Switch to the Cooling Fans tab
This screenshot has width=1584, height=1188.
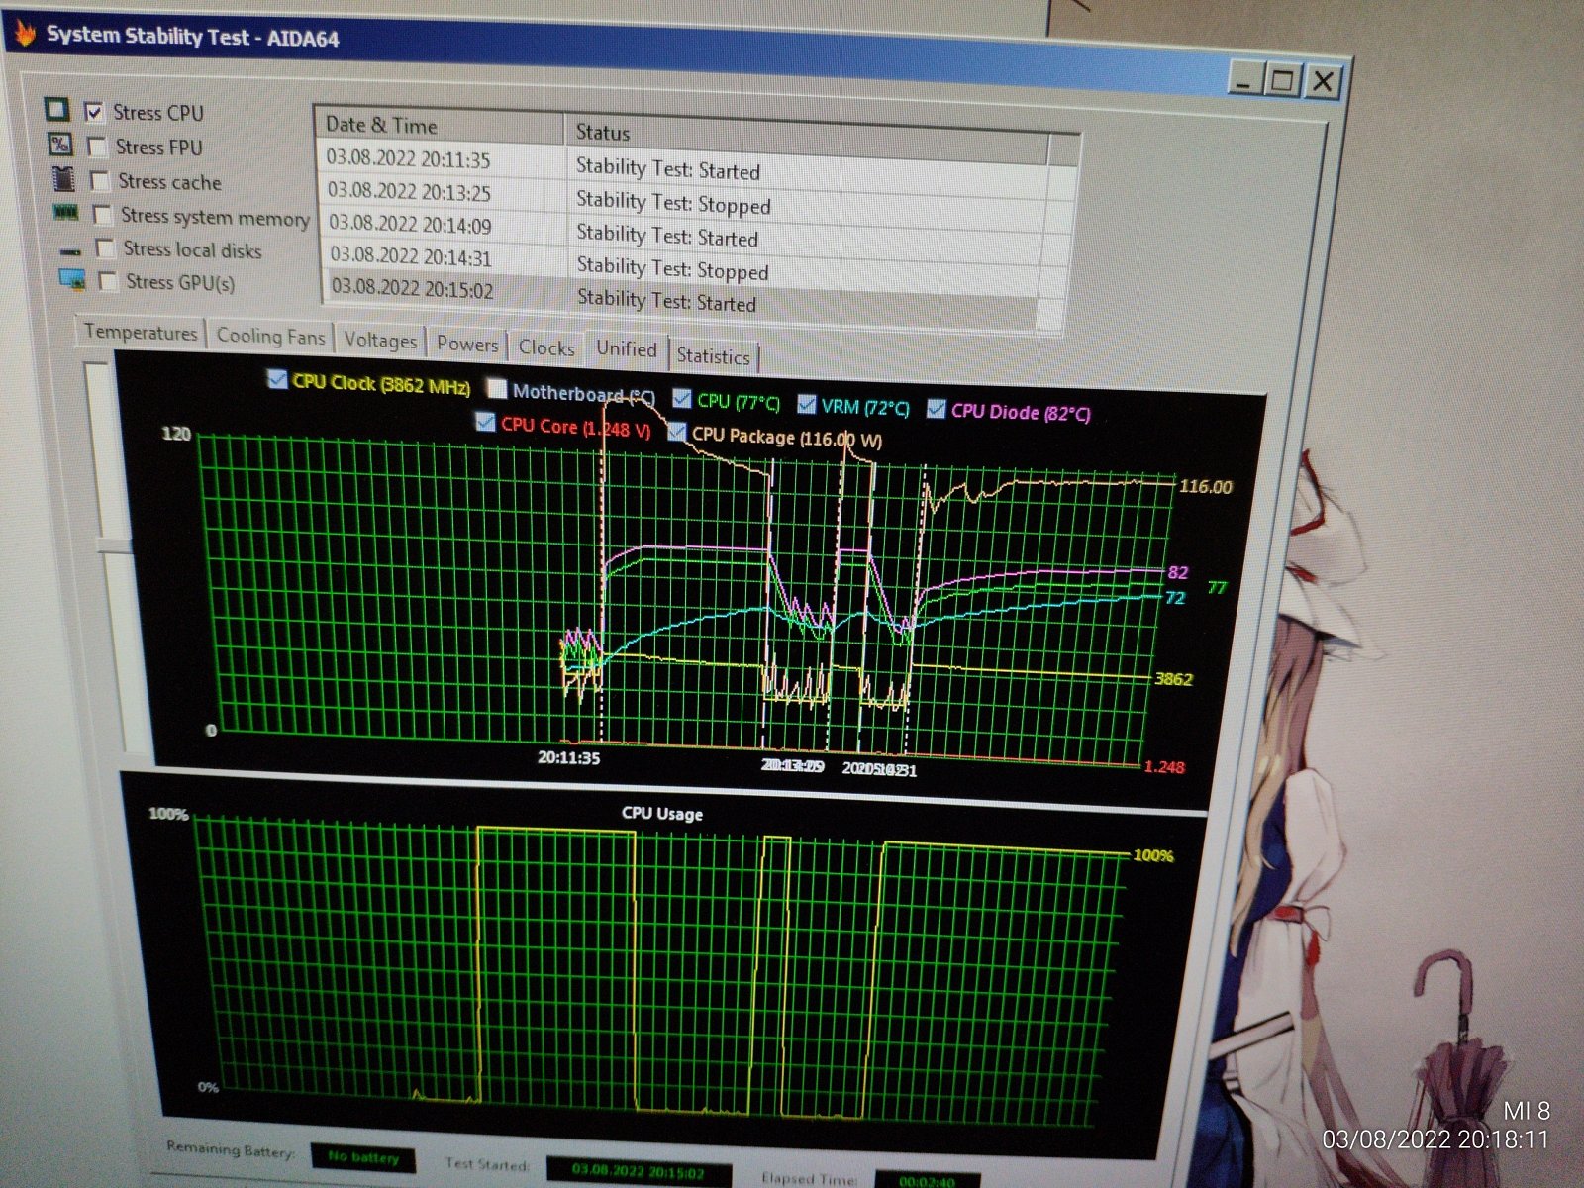270,337
